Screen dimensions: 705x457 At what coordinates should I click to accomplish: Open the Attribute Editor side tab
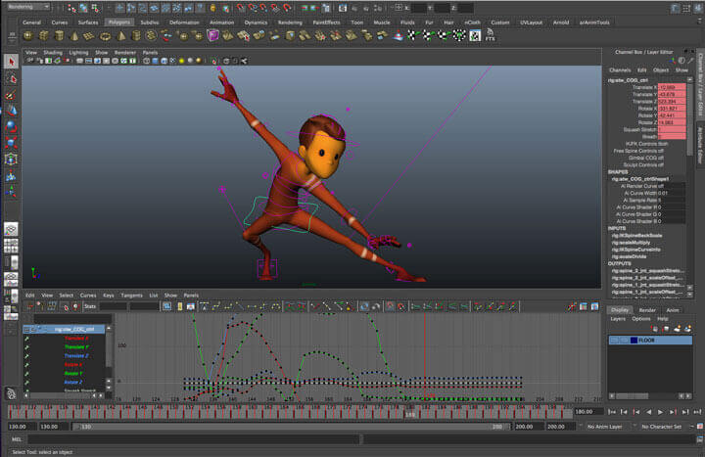[700, 145]
